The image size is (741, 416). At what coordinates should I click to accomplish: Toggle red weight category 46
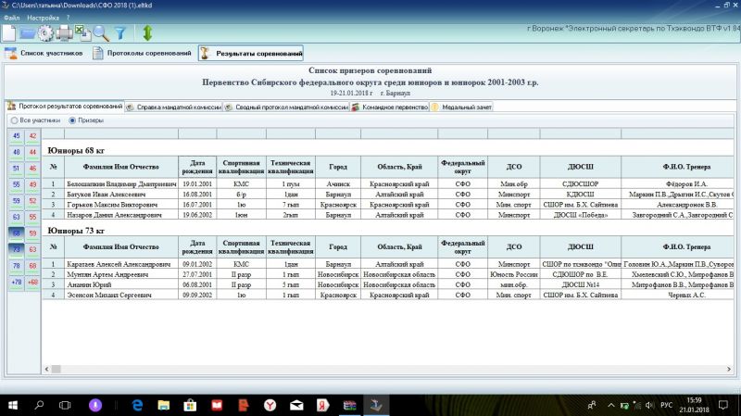[x=32, y=169]
